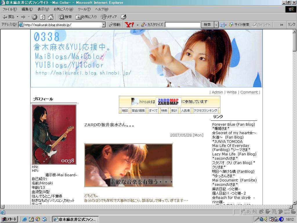Click the Write link

(x=232, y=92)
